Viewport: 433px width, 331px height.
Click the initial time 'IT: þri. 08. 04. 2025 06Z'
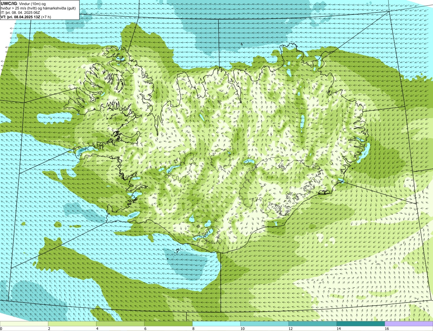21,13
